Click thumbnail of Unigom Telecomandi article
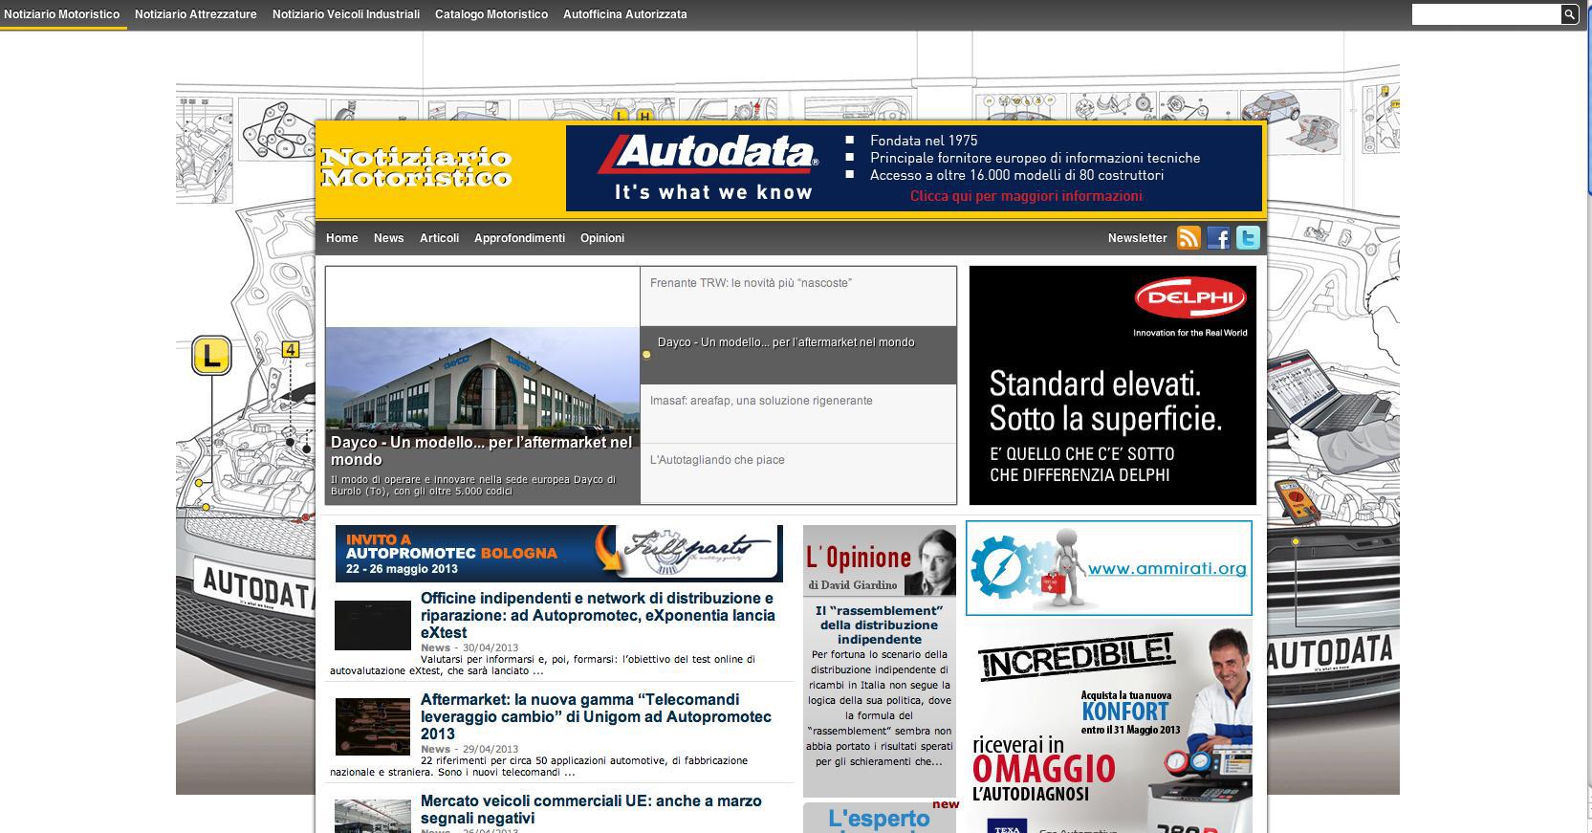The width and height of the screenshot is (1592, 833). 373,727
